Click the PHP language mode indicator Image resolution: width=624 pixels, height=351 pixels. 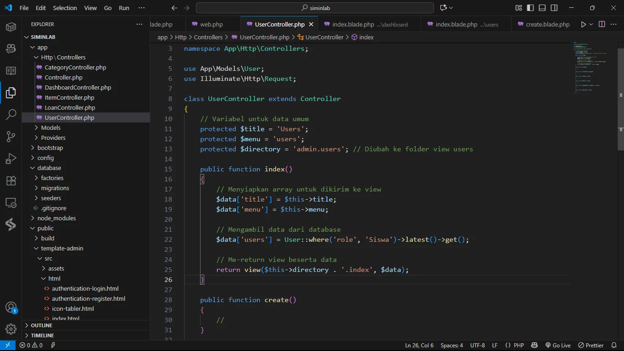pos(518,346)
